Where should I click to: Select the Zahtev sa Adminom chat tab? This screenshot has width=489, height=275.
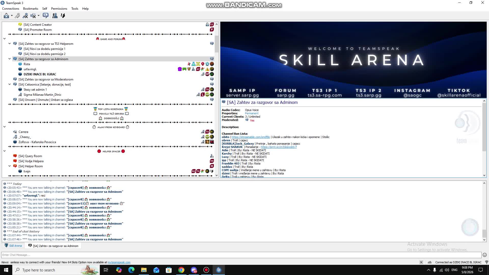tap(53, 246)
